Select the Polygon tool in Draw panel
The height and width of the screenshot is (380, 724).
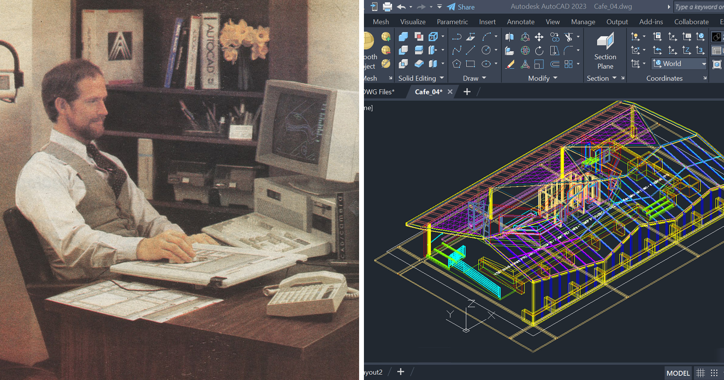457,64
